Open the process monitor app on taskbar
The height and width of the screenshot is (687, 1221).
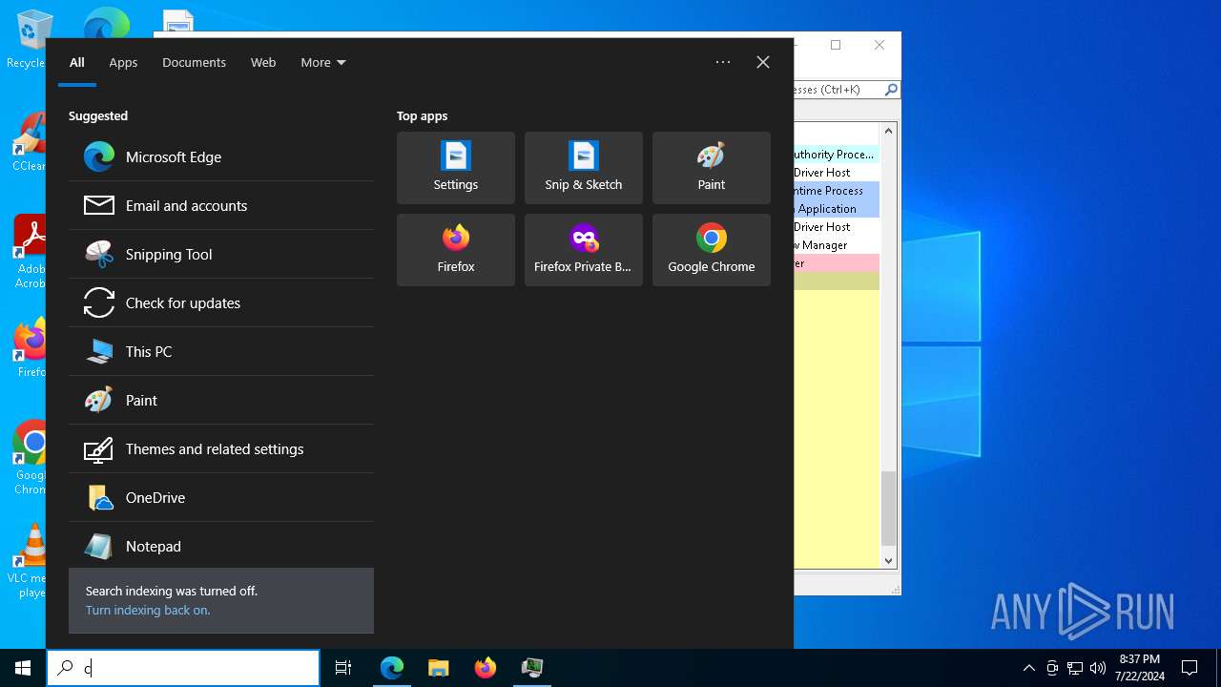pos(532,668)
